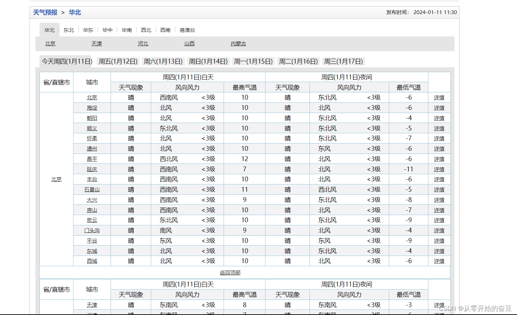Open 详情 for the 东城 row
The image size is (517, 315).
pos(439,251)
